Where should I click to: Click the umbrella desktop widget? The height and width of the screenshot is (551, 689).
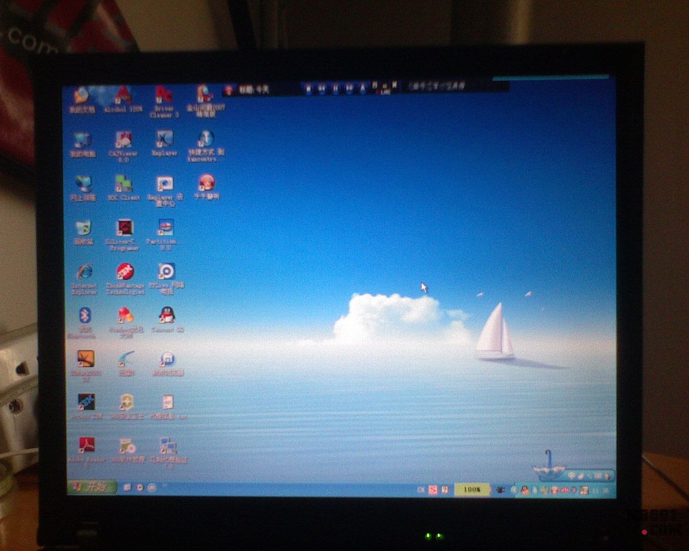tap(548, 466)
